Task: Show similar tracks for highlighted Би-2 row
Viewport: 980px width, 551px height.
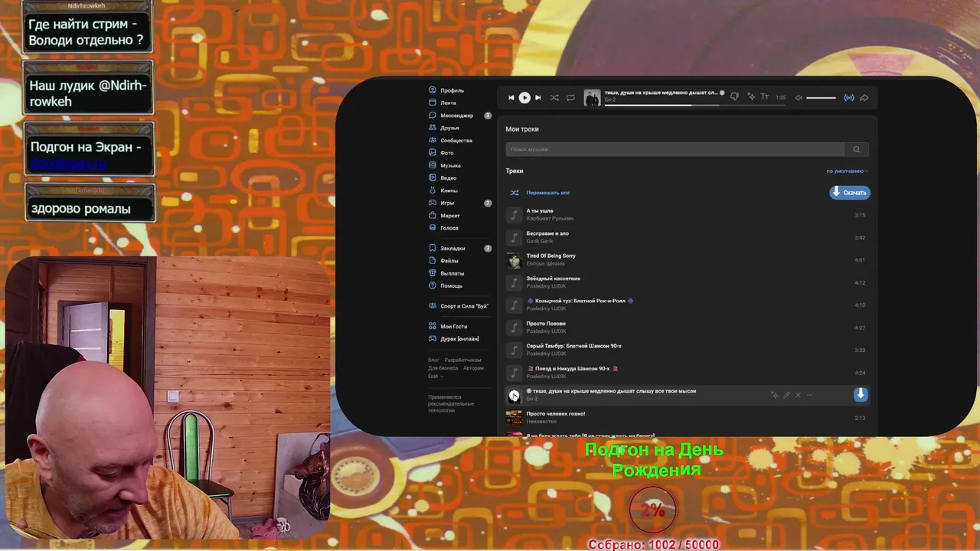Action: point(775,395)
